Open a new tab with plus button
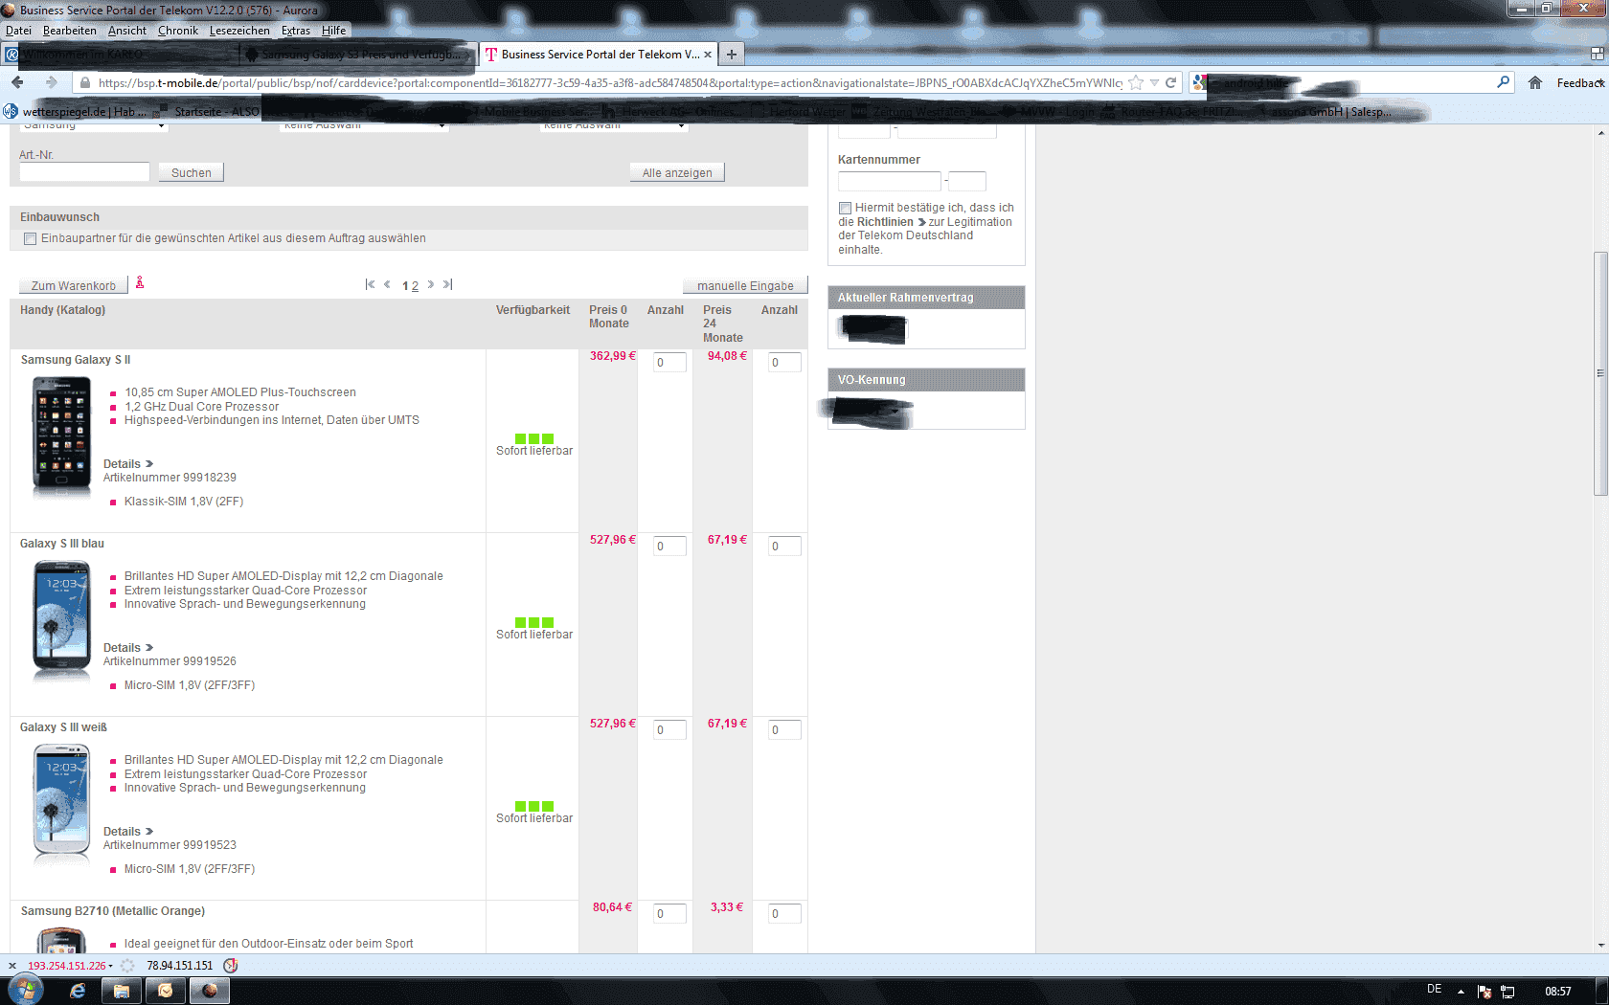The width and height of the screenshot is (1609, 1005). point(732,55)
